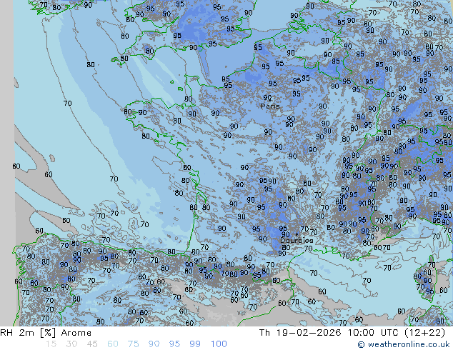Click the Paris city label

(x=270, y=106)
